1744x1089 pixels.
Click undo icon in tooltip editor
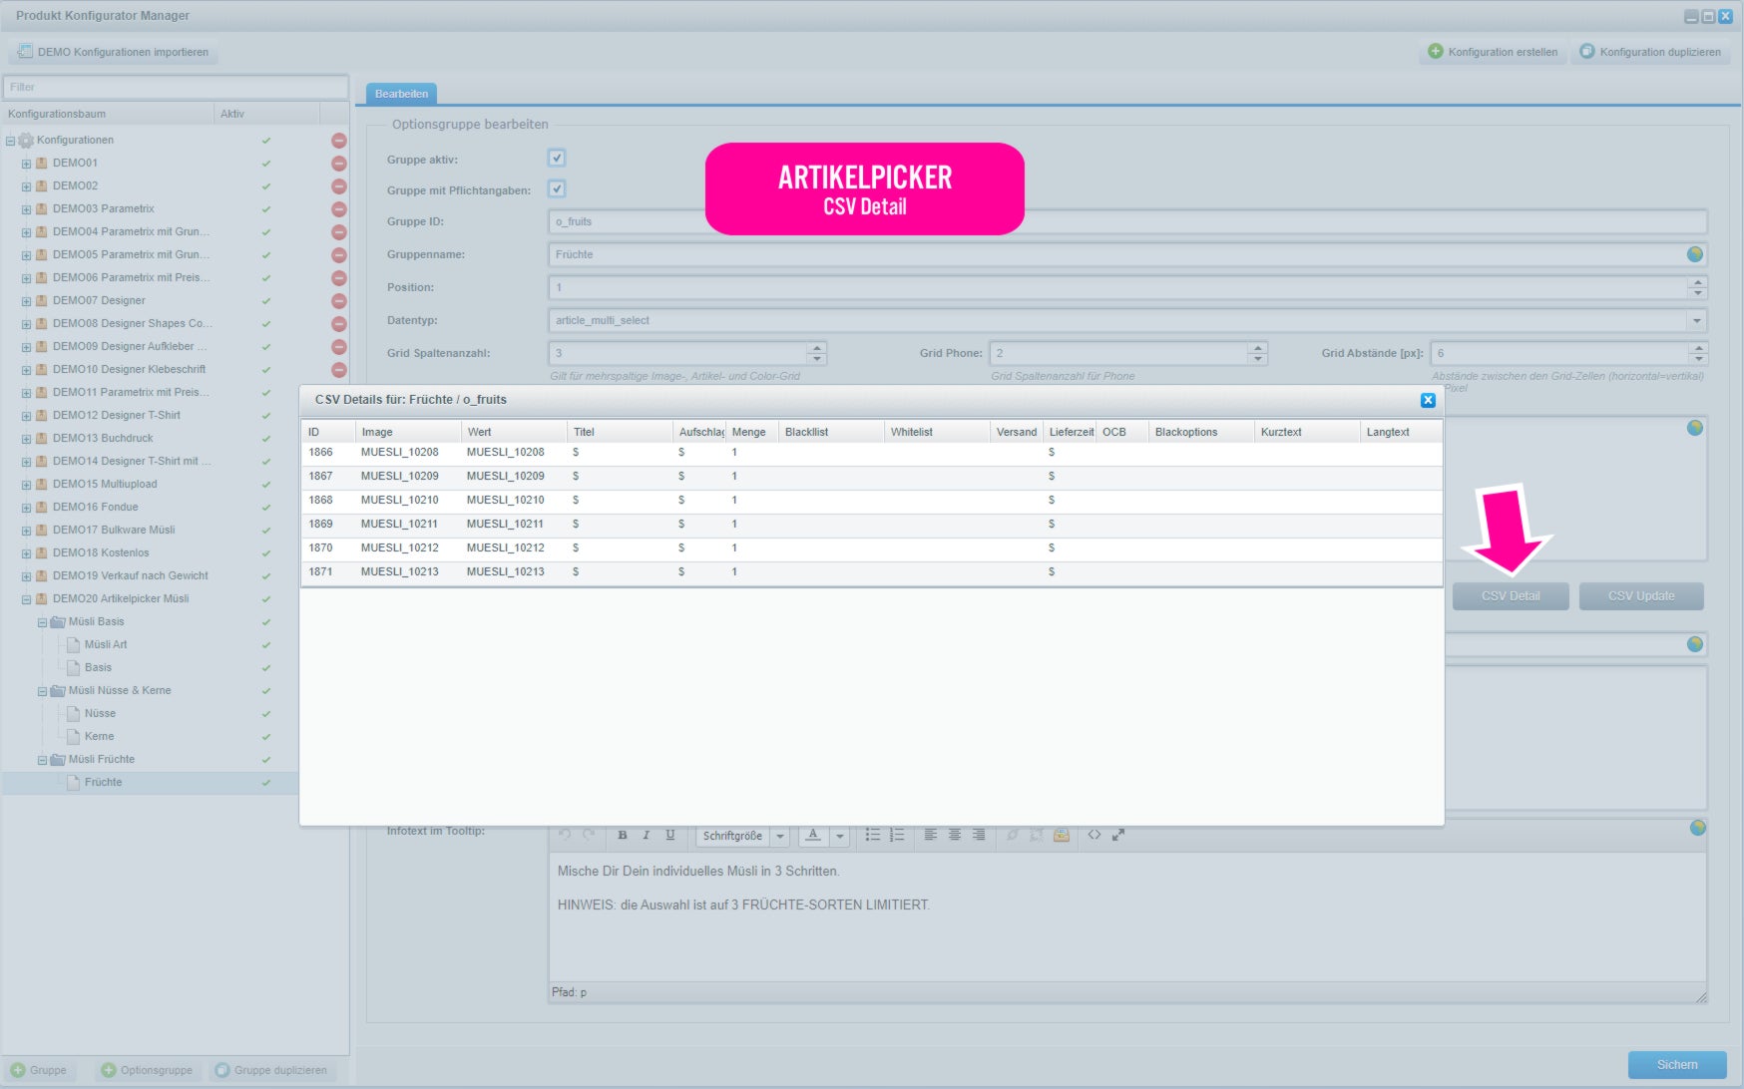click(565, 836)
